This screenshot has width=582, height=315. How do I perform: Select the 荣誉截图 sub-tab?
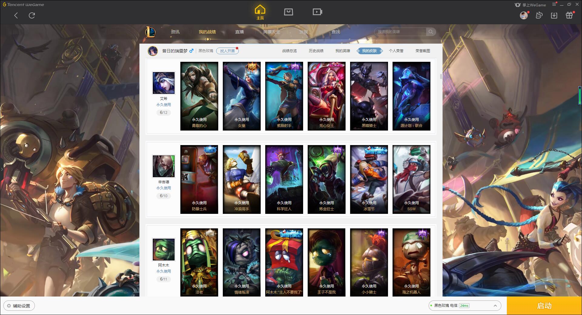coord(423,51)
